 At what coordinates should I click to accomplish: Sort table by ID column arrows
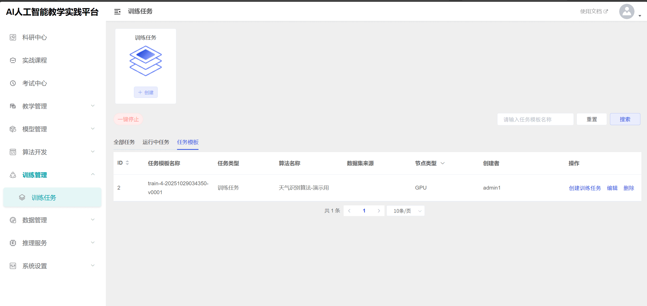(x=127, y=163)
